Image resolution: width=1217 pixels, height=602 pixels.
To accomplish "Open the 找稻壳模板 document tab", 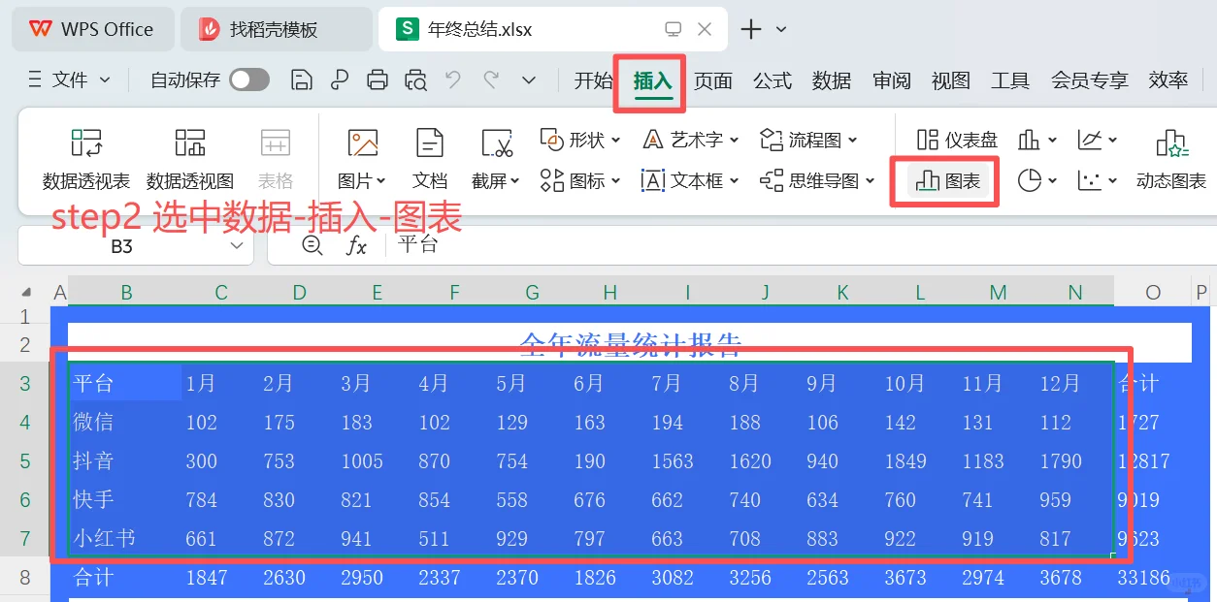I will coord(273,29).
